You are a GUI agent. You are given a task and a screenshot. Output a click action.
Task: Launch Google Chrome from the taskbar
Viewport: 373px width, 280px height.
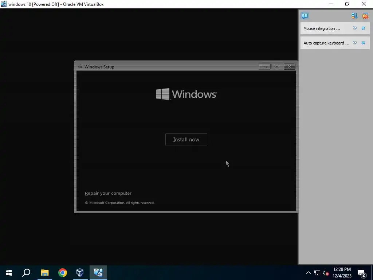[63, 273]
